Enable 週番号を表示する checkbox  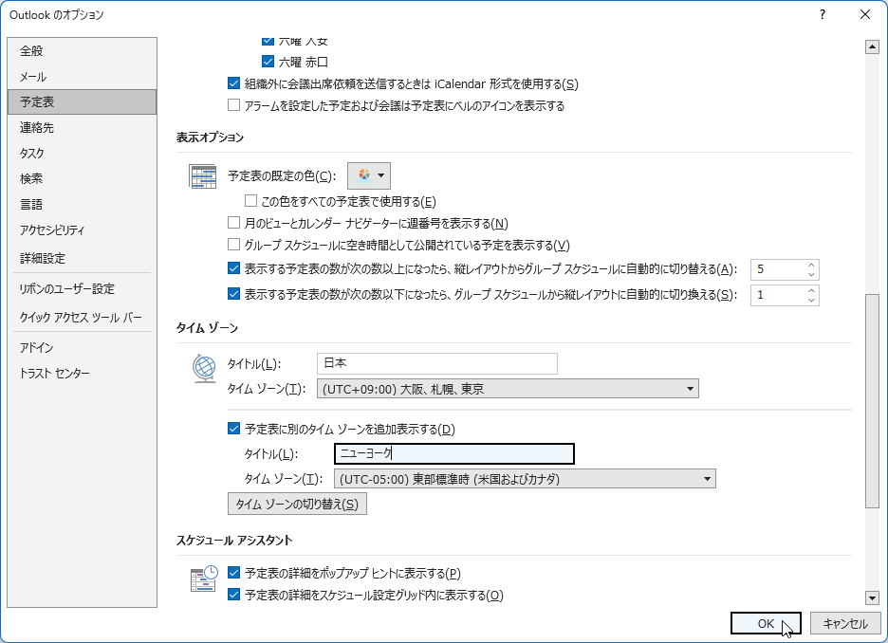(x=233, y=223)
